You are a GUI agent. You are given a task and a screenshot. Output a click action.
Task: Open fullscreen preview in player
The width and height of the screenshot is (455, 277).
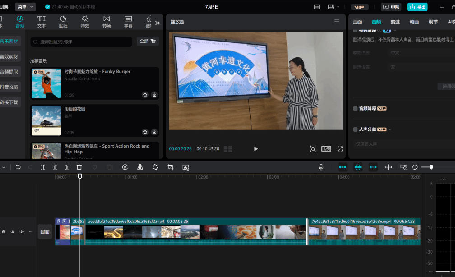click(x=340, y=149)
